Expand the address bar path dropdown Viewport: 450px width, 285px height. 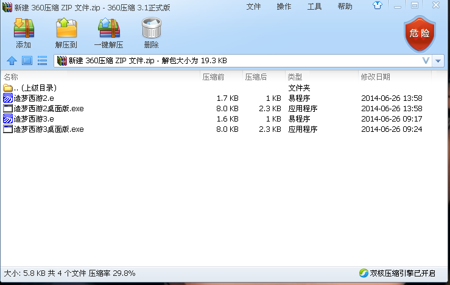point(426,61)
